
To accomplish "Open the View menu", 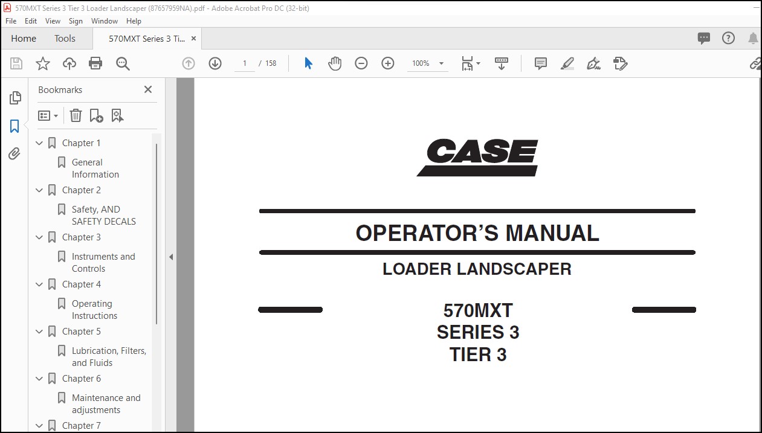I will [53, 21].
